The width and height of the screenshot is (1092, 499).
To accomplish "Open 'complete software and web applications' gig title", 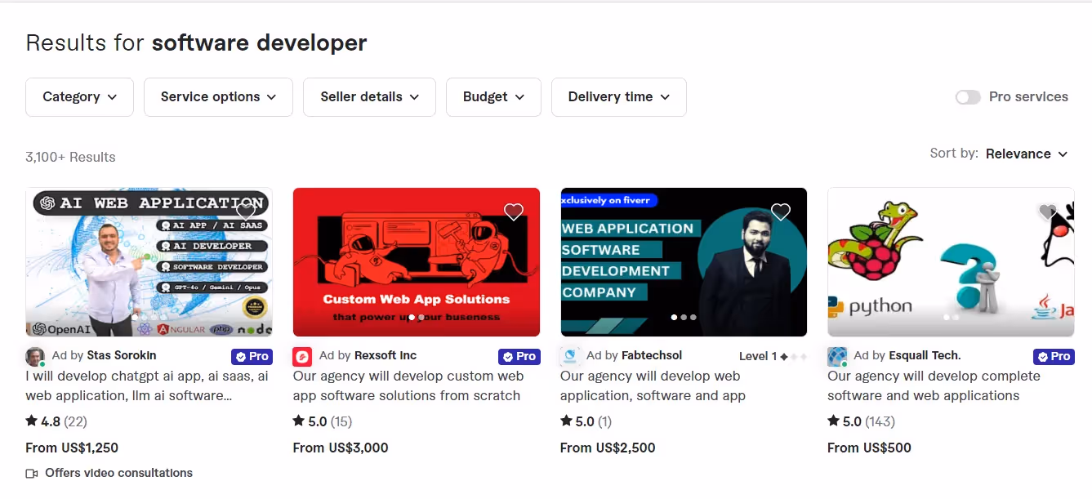I will 934,385.
